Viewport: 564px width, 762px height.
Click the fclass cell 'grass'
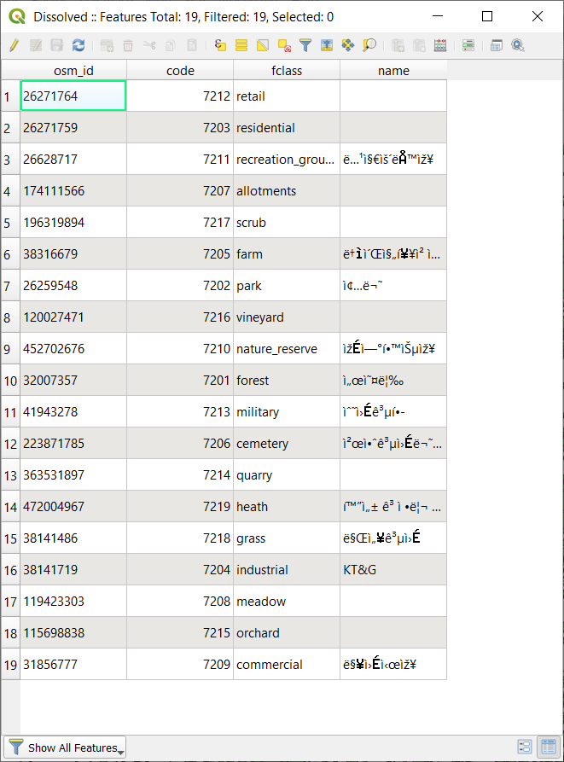(x=287, y=538)
